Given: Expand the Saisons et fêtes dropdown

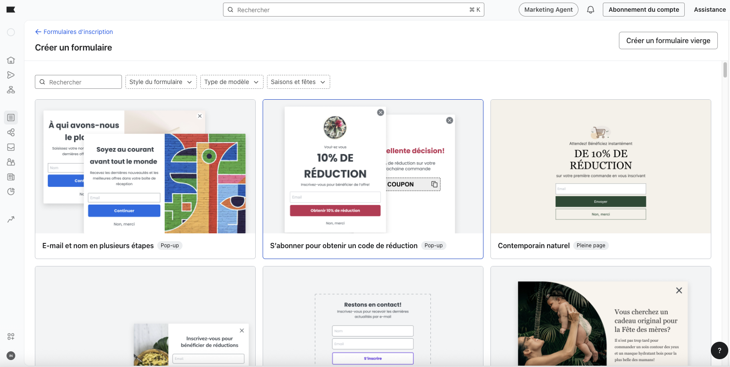Looking at the screenshot, I should (298, 82).
